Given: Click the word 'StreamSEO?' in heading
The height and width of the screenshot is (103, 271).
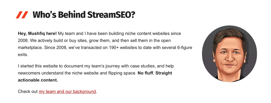Looking at the screenshot, I should [111, 15].
